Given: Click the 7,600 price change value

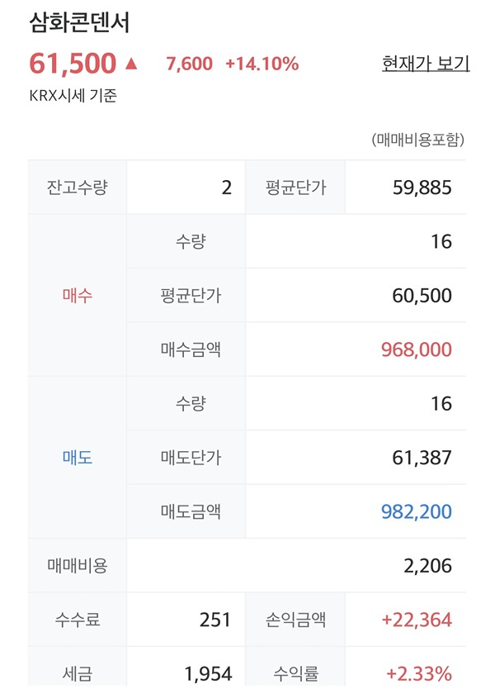Looking at the screenshot, I should click(x=189, y=64).
